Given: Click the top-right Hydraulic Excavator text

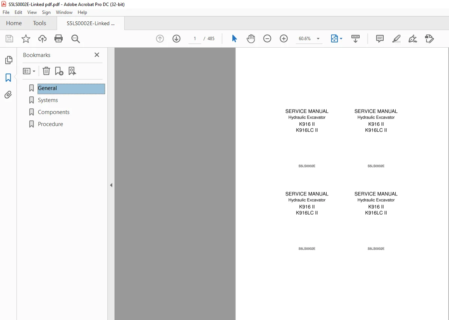Looking at the screenshot, I should 376,117.
